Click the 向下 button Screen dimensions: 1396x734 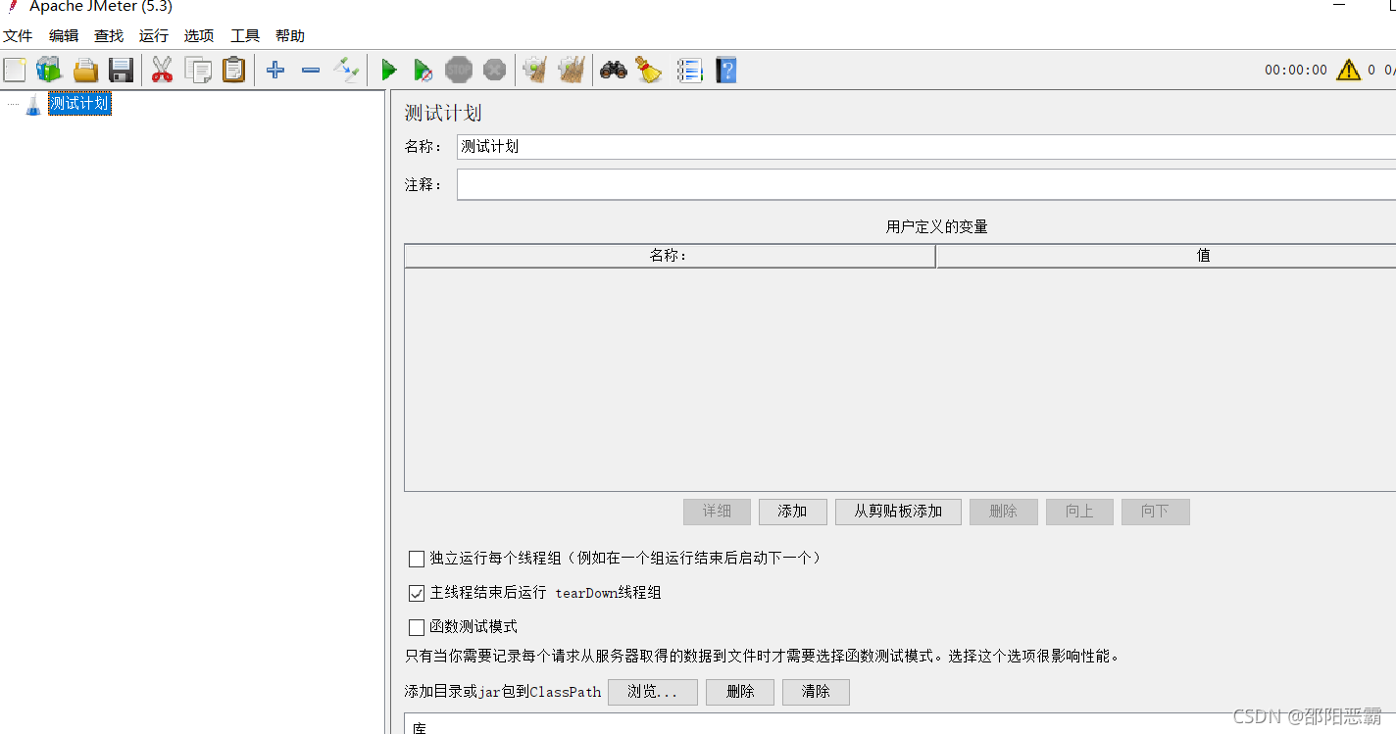click(1156, 512)
